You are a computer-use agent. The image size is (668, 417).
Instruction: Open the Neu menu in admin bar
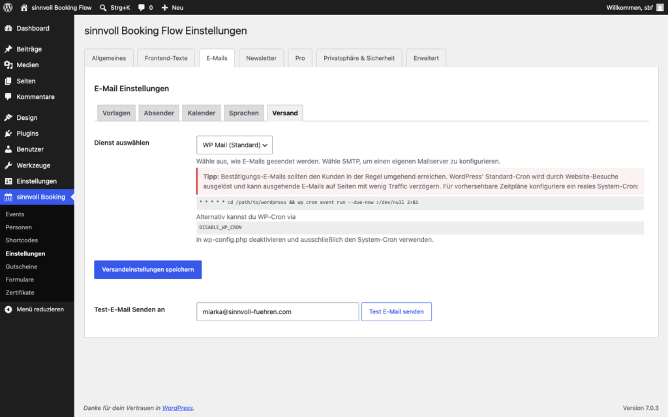pyautogui.click(x=172, y=8)
